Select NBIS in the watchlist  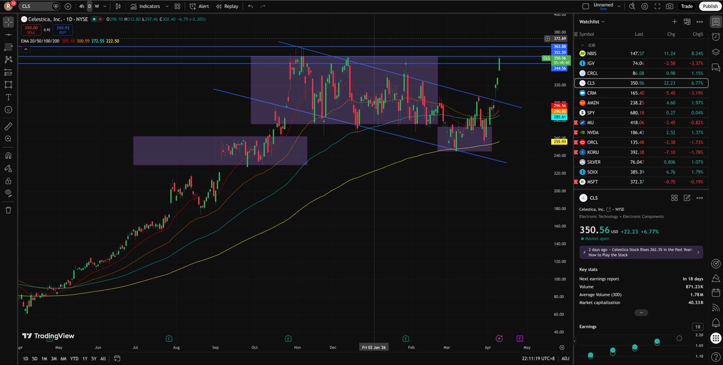[x=641, y=54]
